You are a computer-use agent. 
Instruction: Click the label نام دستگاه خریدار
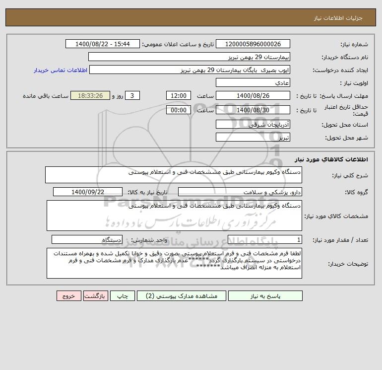click(x=345, y=57)
